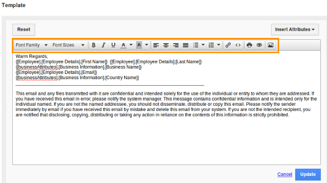Screen dimensions: 327x183
Task: Insert a numbered list
Action: tap(211, 45)
